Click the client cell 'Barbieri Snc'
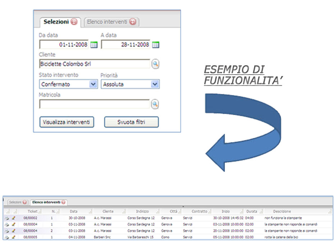This screenshot has width=336, height=249. (102, 237)
